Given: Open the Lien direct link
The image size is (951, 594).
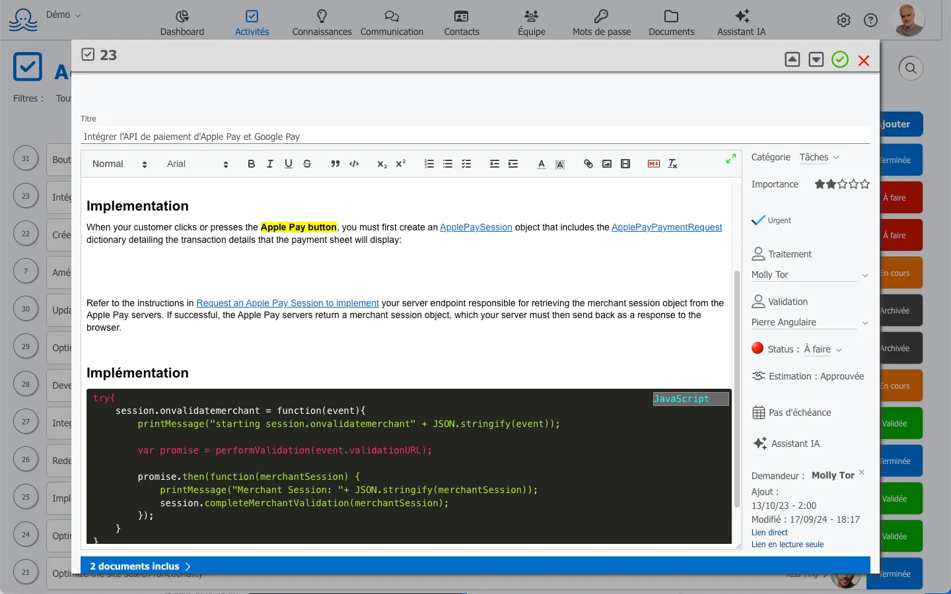Looking at the screenshot, I should [769, 533].
